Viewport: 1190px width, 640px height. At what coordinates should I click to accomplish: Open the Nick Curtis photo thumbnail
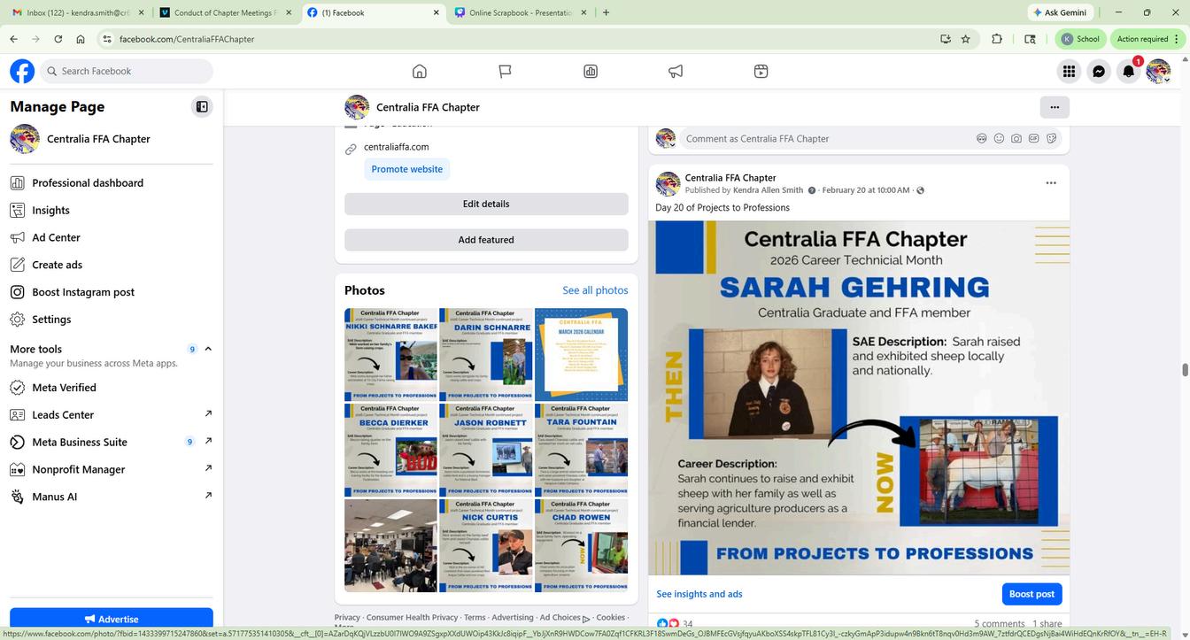tap(486, 545)
